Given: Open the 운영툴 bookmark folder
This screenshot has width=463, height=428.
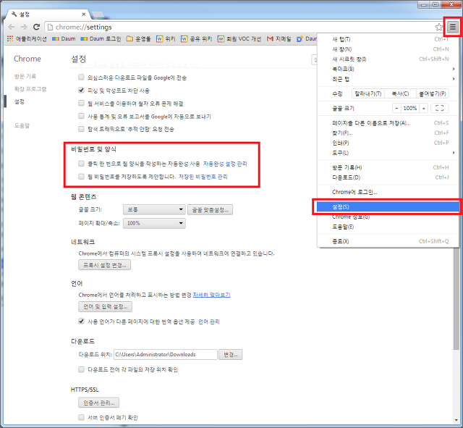Looking at the screenshot, I should (x=139, y=38).
